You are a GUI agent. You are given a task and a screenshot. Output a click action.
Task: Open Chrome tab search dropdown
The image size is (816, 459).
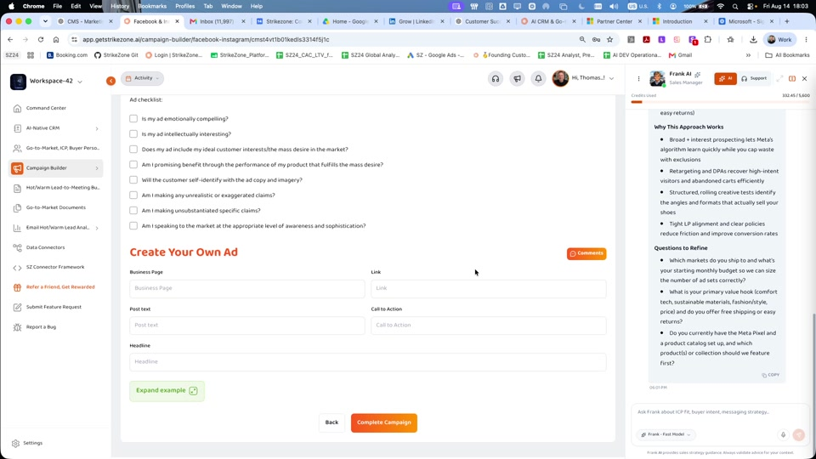coord(45,21)
